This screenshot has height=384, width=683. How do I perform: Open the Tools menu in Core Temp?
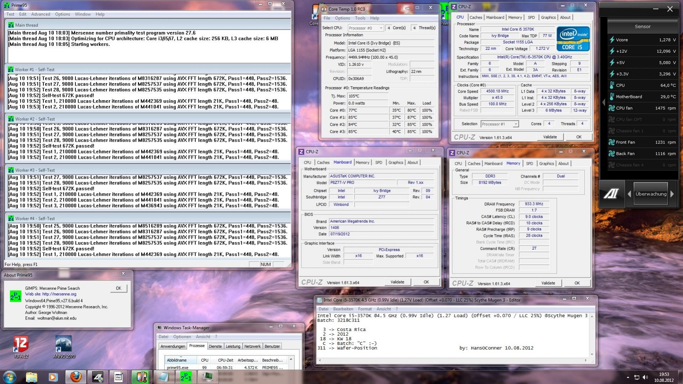pos(360,18)
